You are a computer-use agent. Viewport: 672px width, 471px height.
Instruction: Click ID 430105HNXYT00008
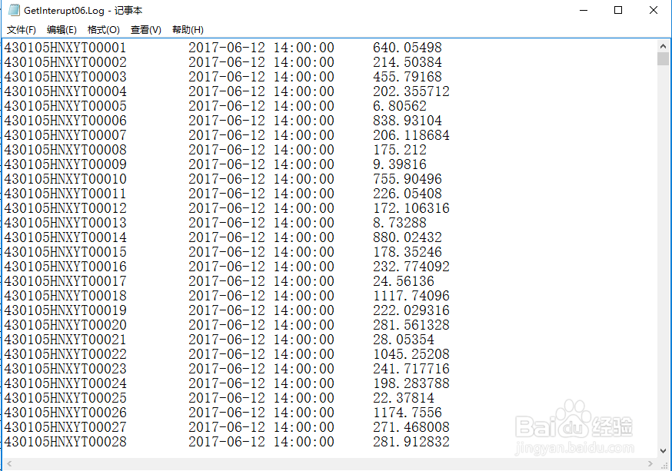[65, 149]
